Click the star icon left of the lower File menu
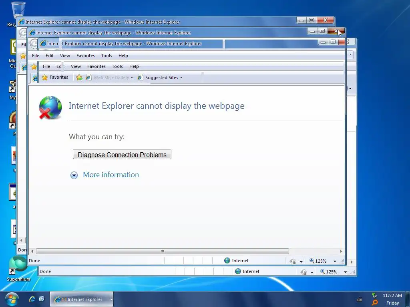The width and height of the screenshot is (410, 307). point(34,67)
